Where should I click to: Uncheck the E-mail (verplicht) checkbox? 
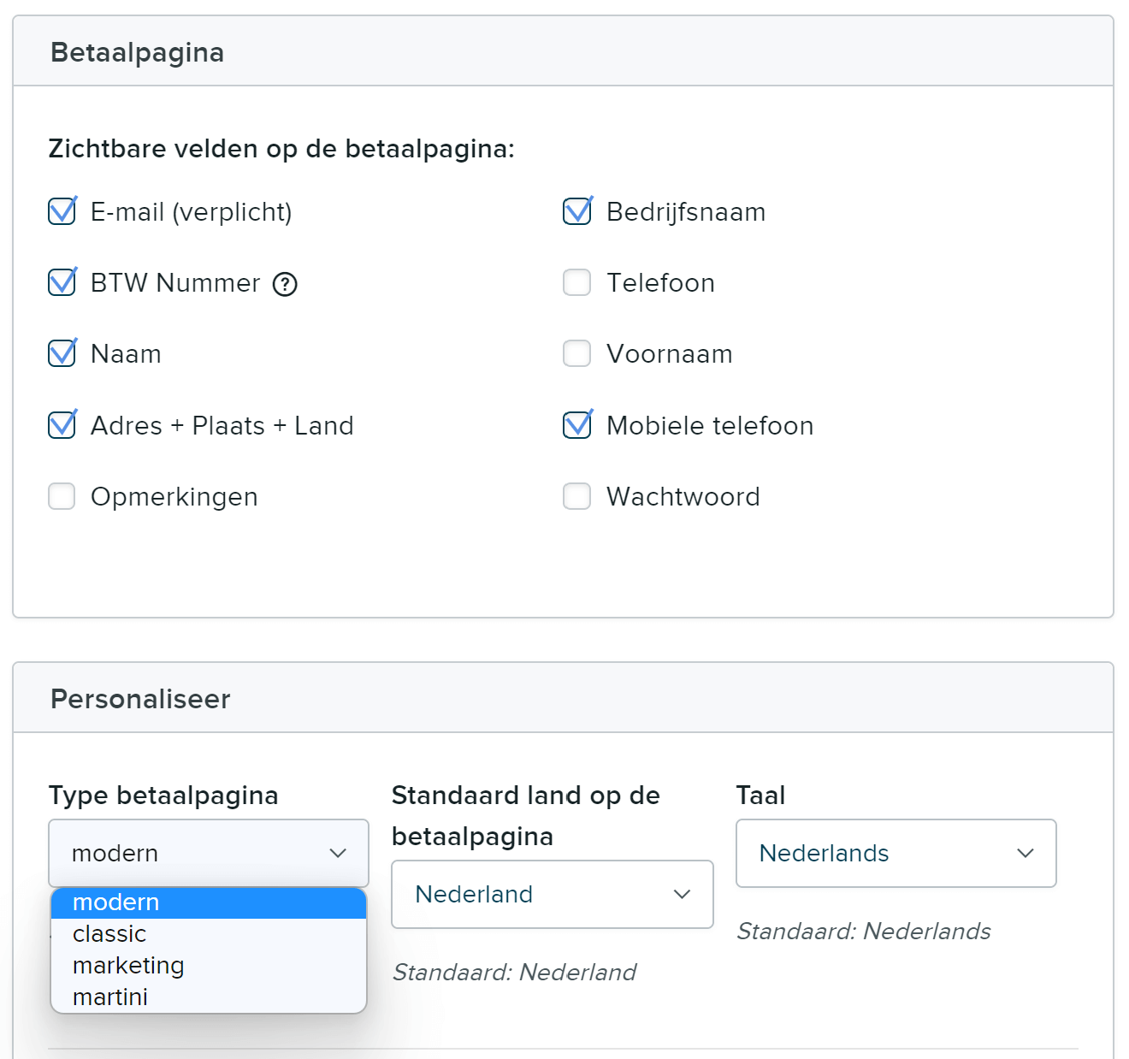click(62, 211)
